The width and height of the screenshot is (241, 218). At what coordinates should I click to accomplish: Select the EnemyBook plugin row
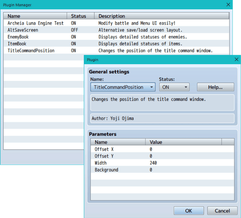(x=116, y=37)
